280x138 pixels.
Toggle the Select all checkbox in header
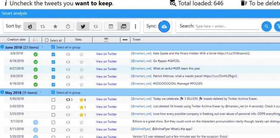click(x=47, y=40)
